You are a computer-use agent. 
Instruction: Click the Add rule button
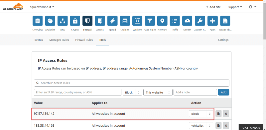click(223, 92)
